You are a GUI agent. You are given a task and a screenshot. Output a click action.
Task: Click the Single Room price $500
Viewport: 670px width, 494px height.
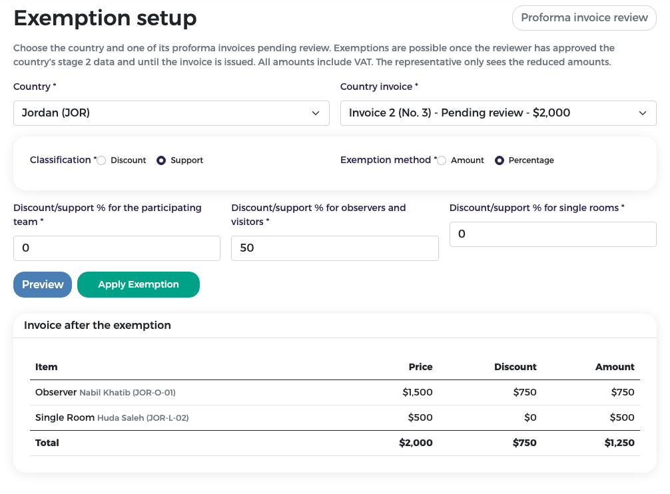(x=420, y=417)
